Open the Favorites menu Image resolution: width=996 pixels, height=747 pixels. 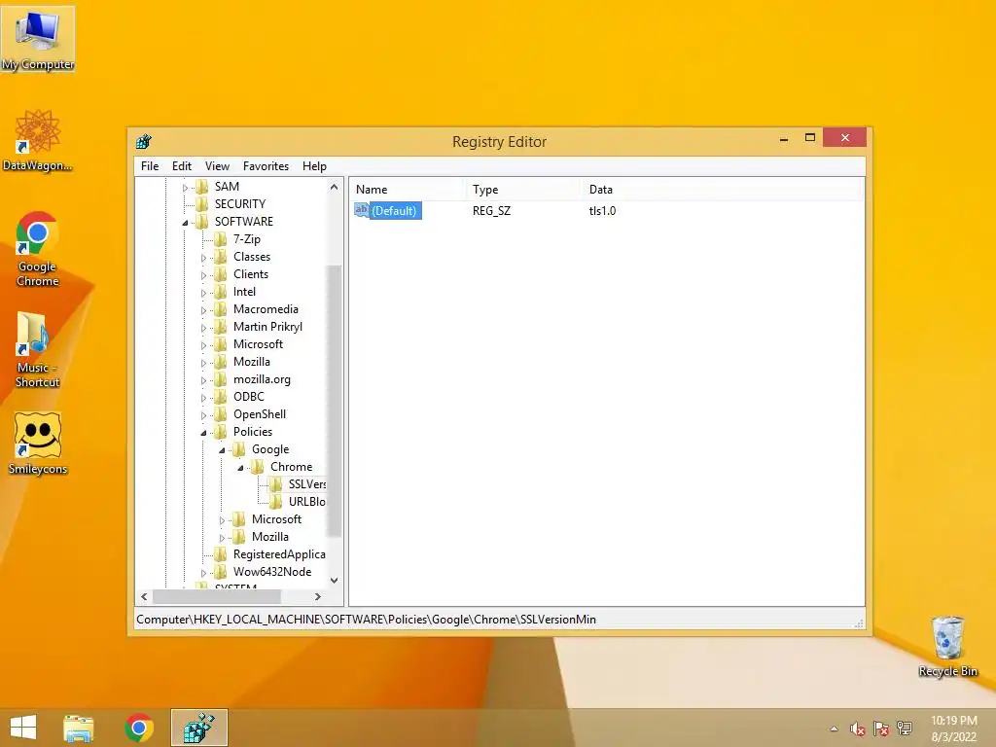(266, 165)
